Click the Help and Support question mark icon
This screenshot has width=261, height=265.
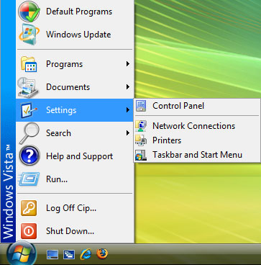pyautogui.click(x=29, y=156)
